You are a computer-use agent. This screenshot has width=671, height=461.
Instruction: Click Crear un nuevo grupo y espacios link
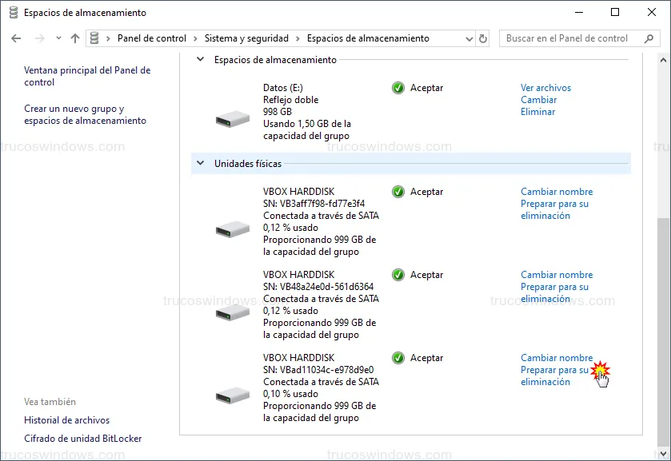(x=85, y=115)
